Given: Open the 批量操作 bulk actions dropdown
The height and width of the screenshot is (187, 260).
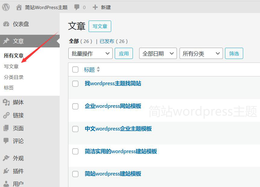Looking at the screenshot, I should coord(90,53).
